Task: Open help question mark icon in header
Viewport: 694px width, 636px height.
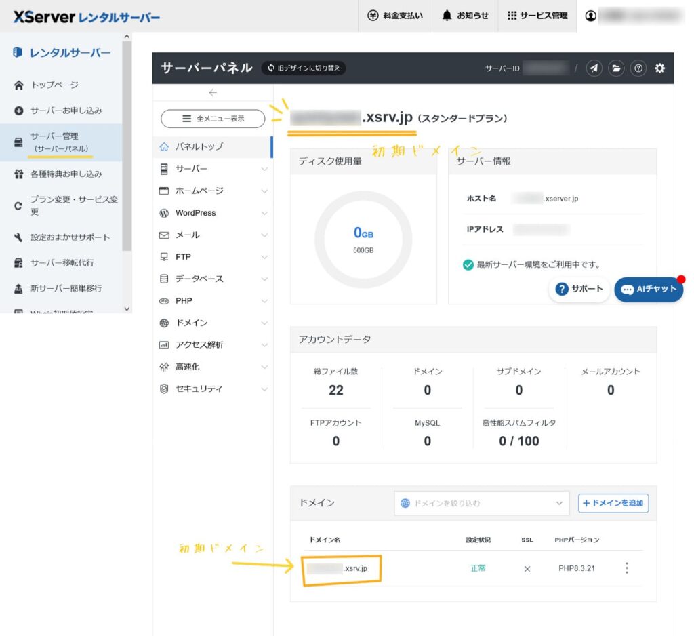Action: click(x=638, y=68)
